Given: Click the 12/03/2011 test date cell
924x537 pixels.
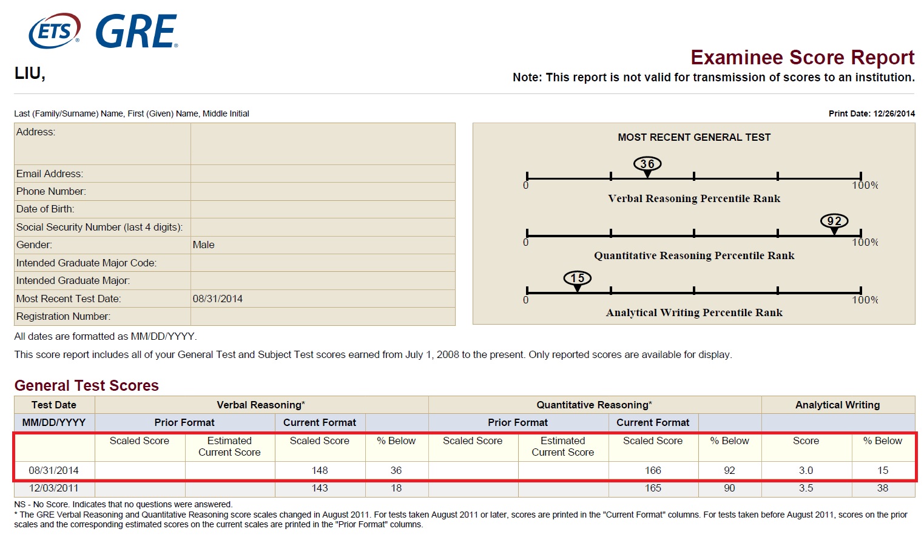Looking at the screenshot, I should click(x=54, y=488).
